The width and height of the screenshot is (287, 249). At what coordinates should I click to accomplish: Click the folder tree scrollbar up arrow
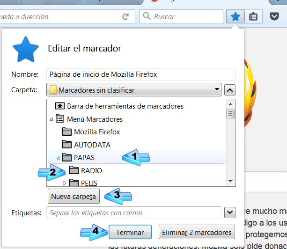pos(231,104)
